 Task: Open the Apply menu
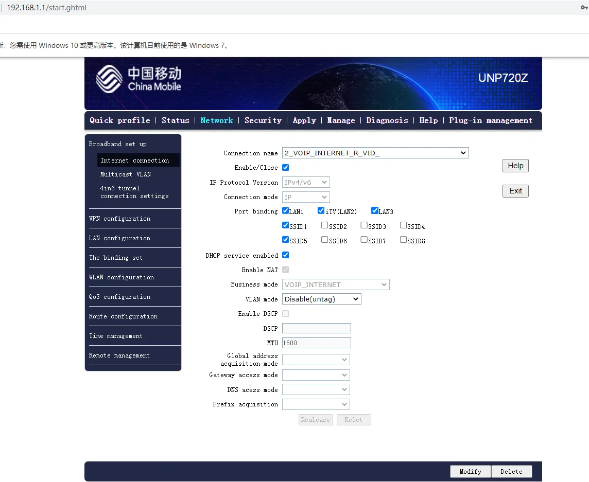pos(304,120)
